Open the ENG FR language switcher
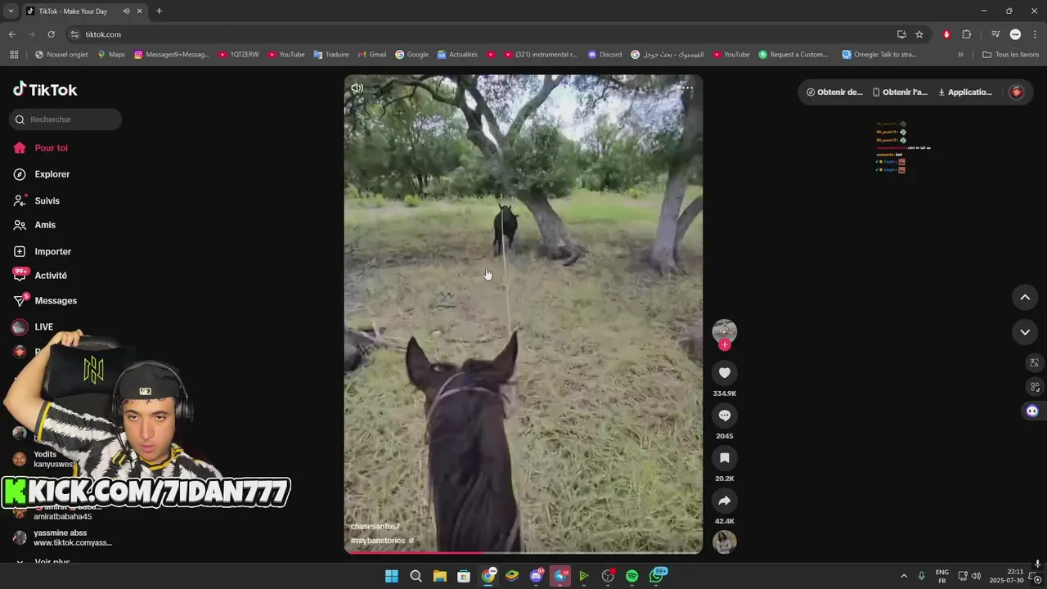The width and height of the screenshot is (1047, 589). [x=942, y=576]
